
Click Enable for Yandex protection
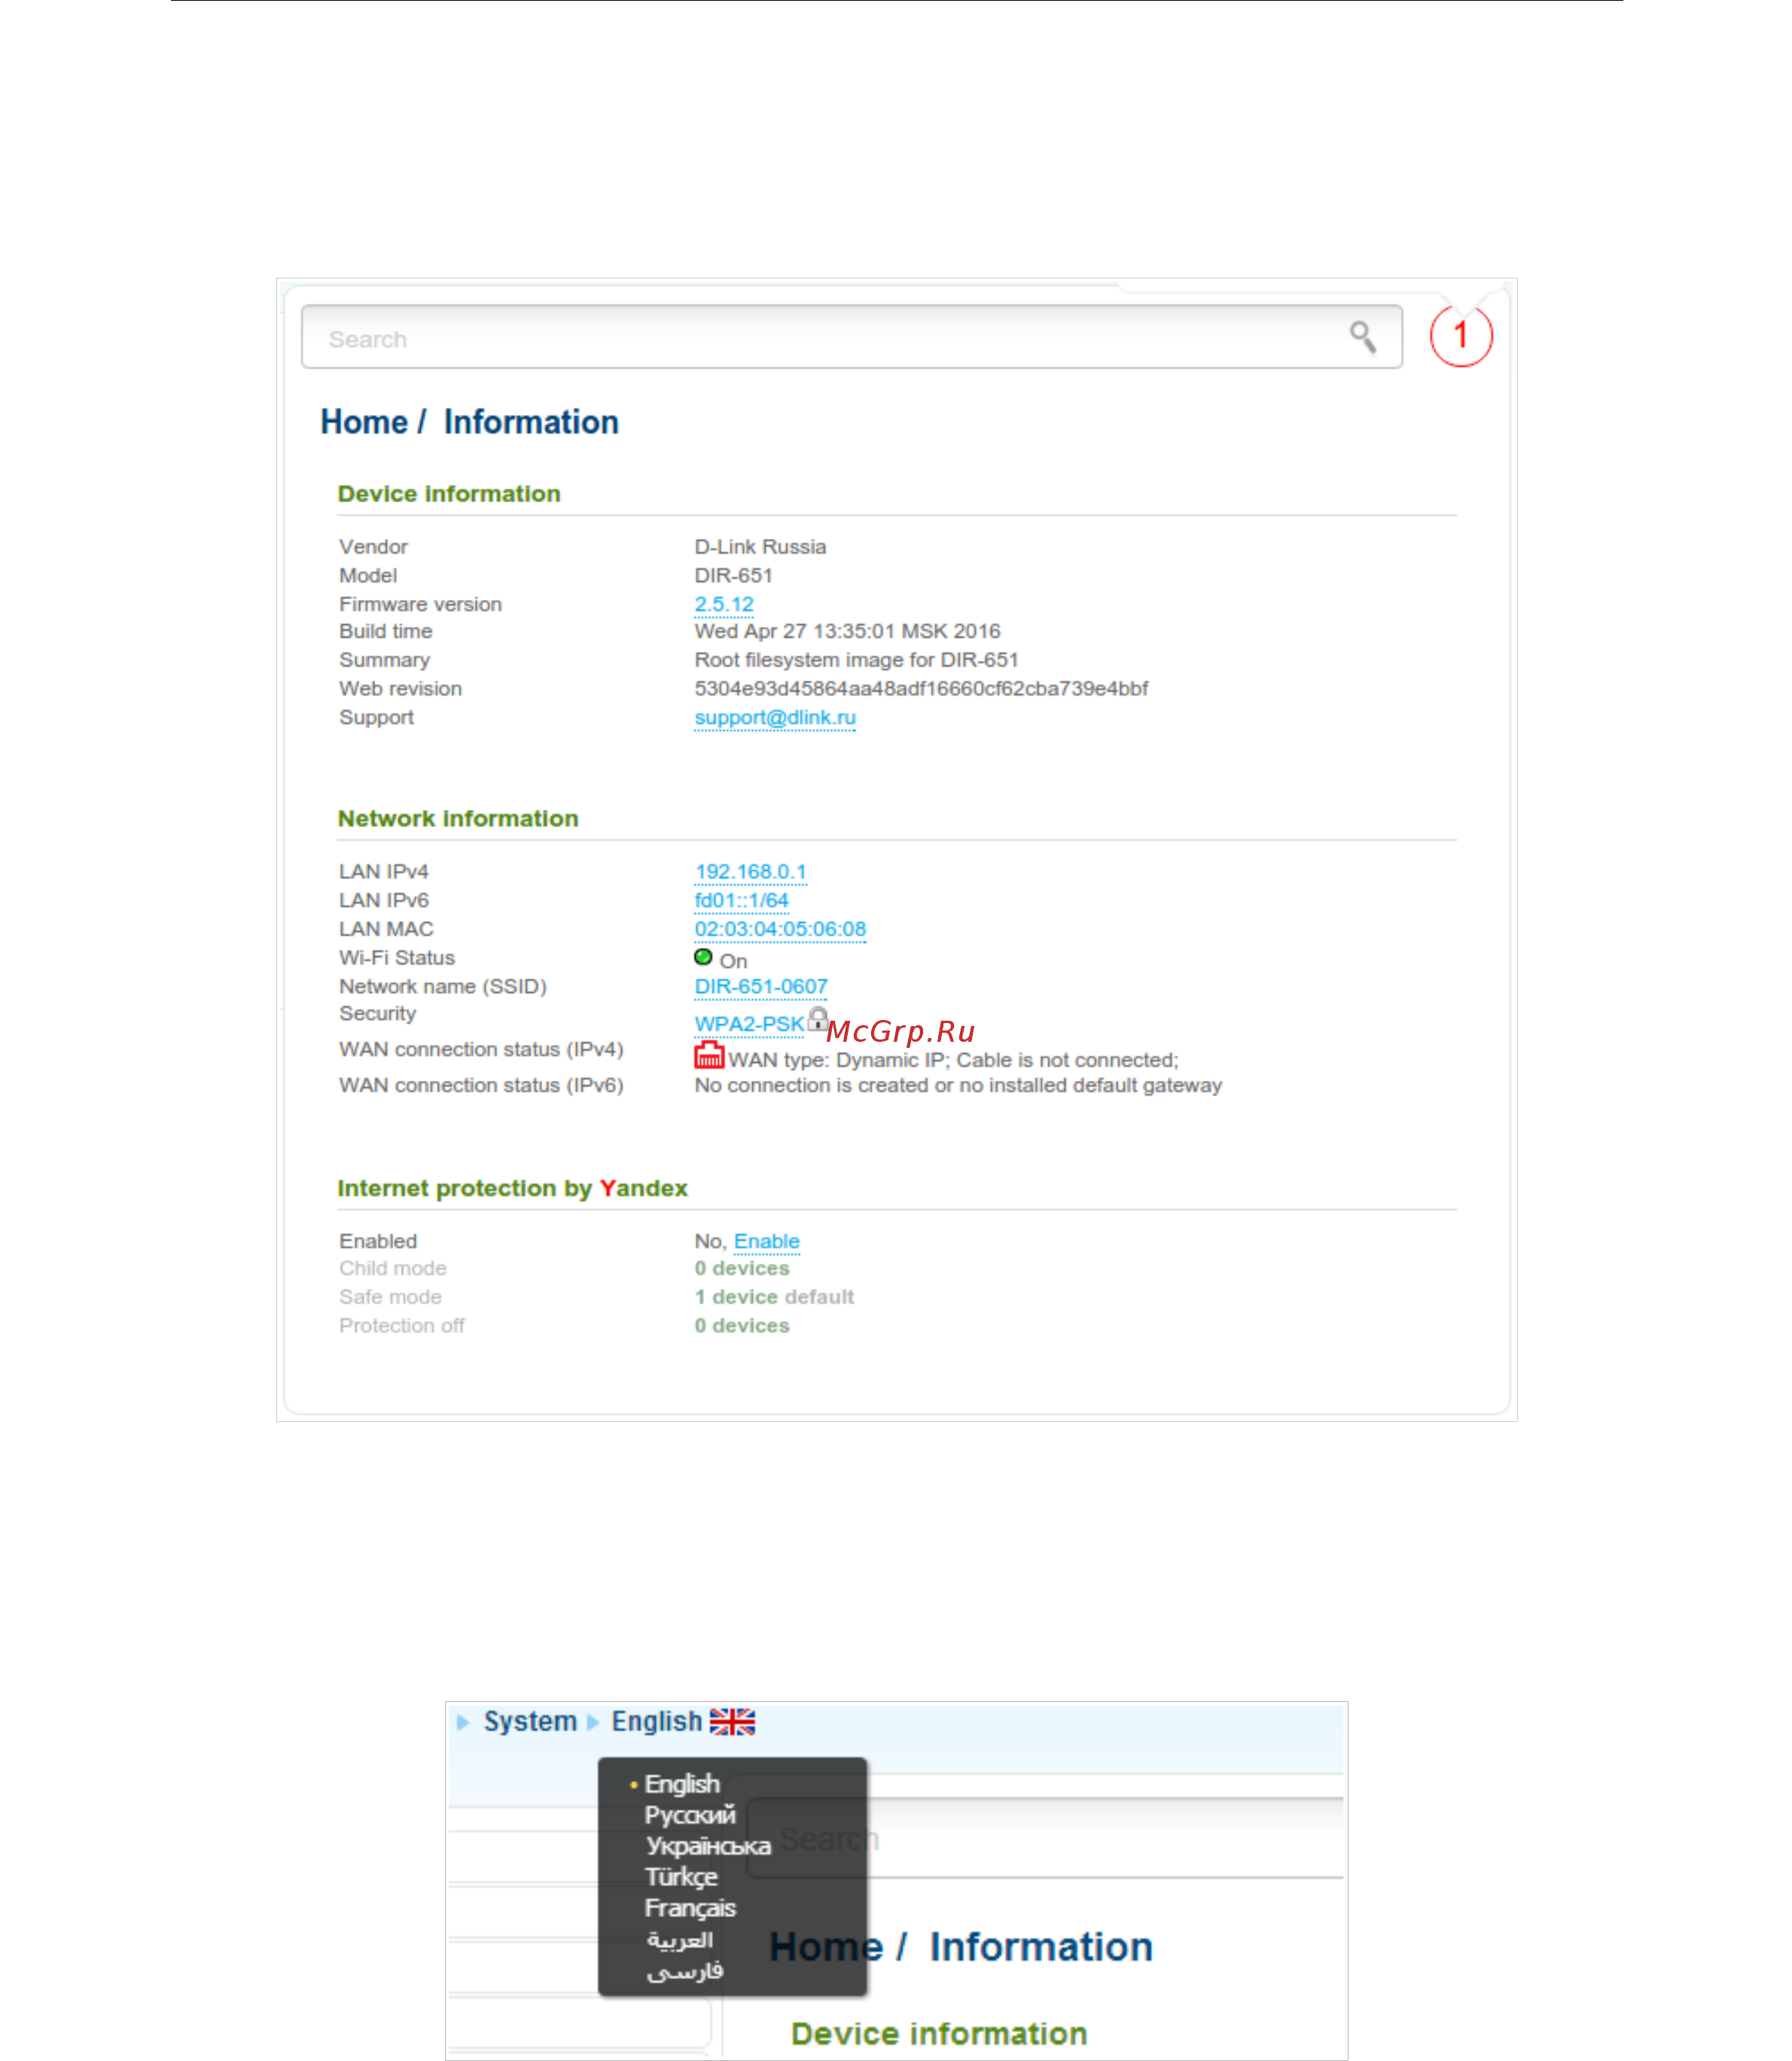(x=767, y=1241)
